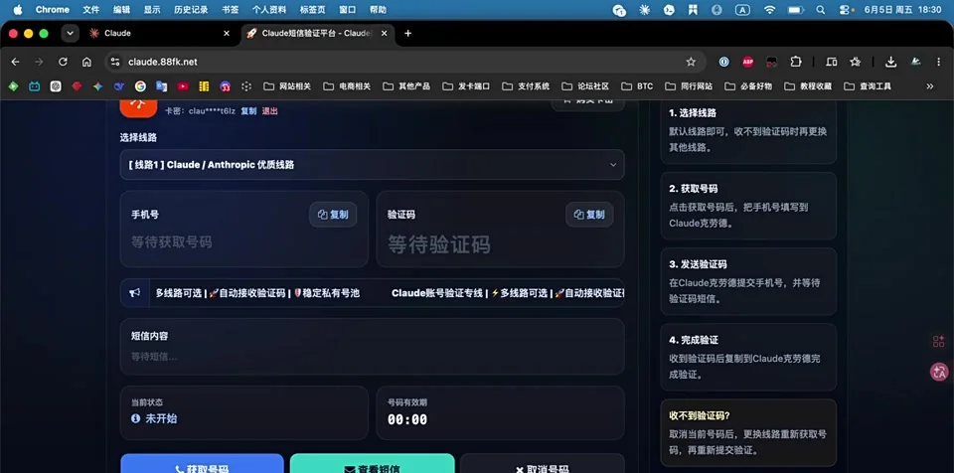Open the 文件 menu in menu bar
This screenshot has width=954, height=473.
90,10
